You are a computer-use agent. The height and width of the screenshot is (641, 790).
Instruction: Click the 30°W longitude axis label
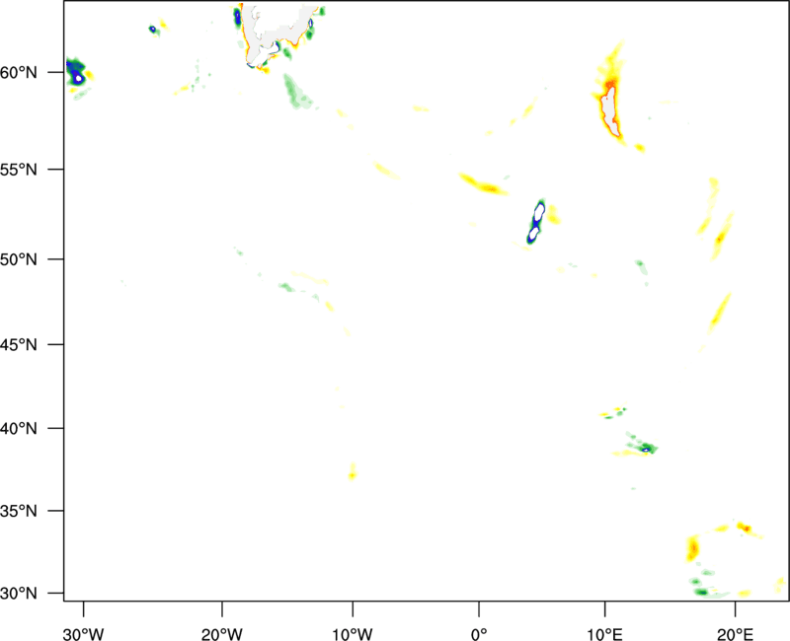tap(83, 632)
